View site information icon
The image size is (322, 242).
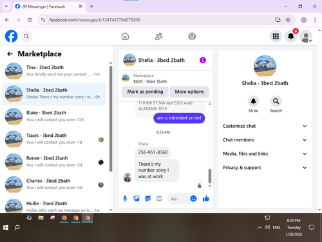coord(43,20)
